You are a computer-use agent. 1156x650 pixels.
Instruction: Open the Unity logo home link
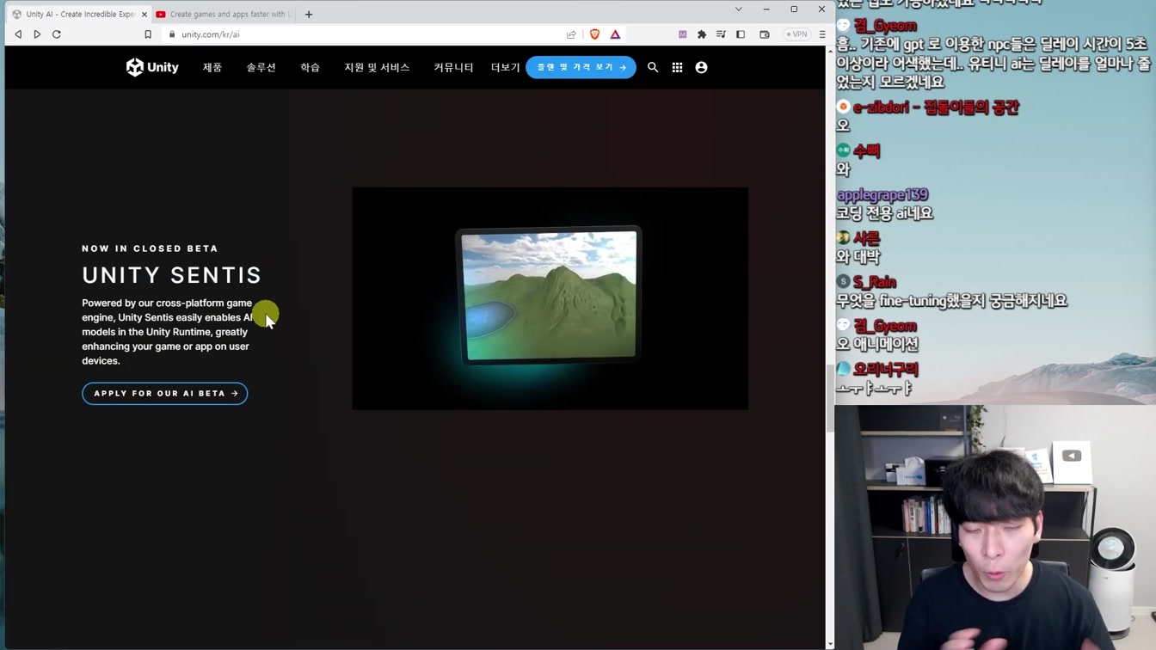coord(152,67)
